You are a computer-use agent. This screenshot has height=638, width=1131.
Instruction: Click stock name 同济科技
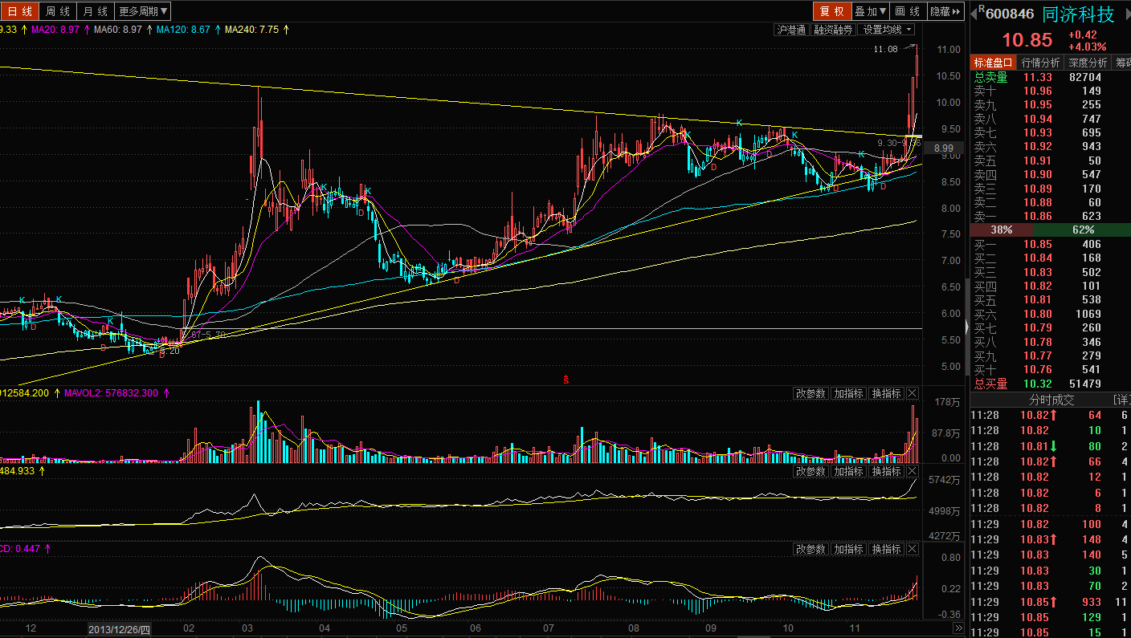1078,14
